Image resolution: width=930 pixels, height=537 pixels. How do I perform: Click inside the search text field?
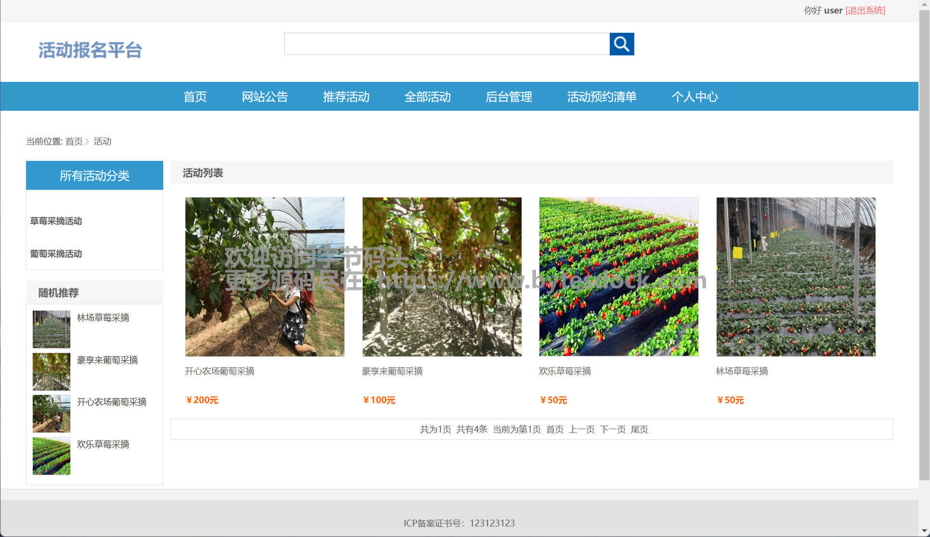[x=446, y=44]
